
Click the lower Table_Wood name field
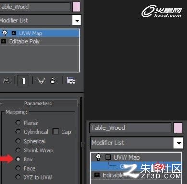click(130, 127)
